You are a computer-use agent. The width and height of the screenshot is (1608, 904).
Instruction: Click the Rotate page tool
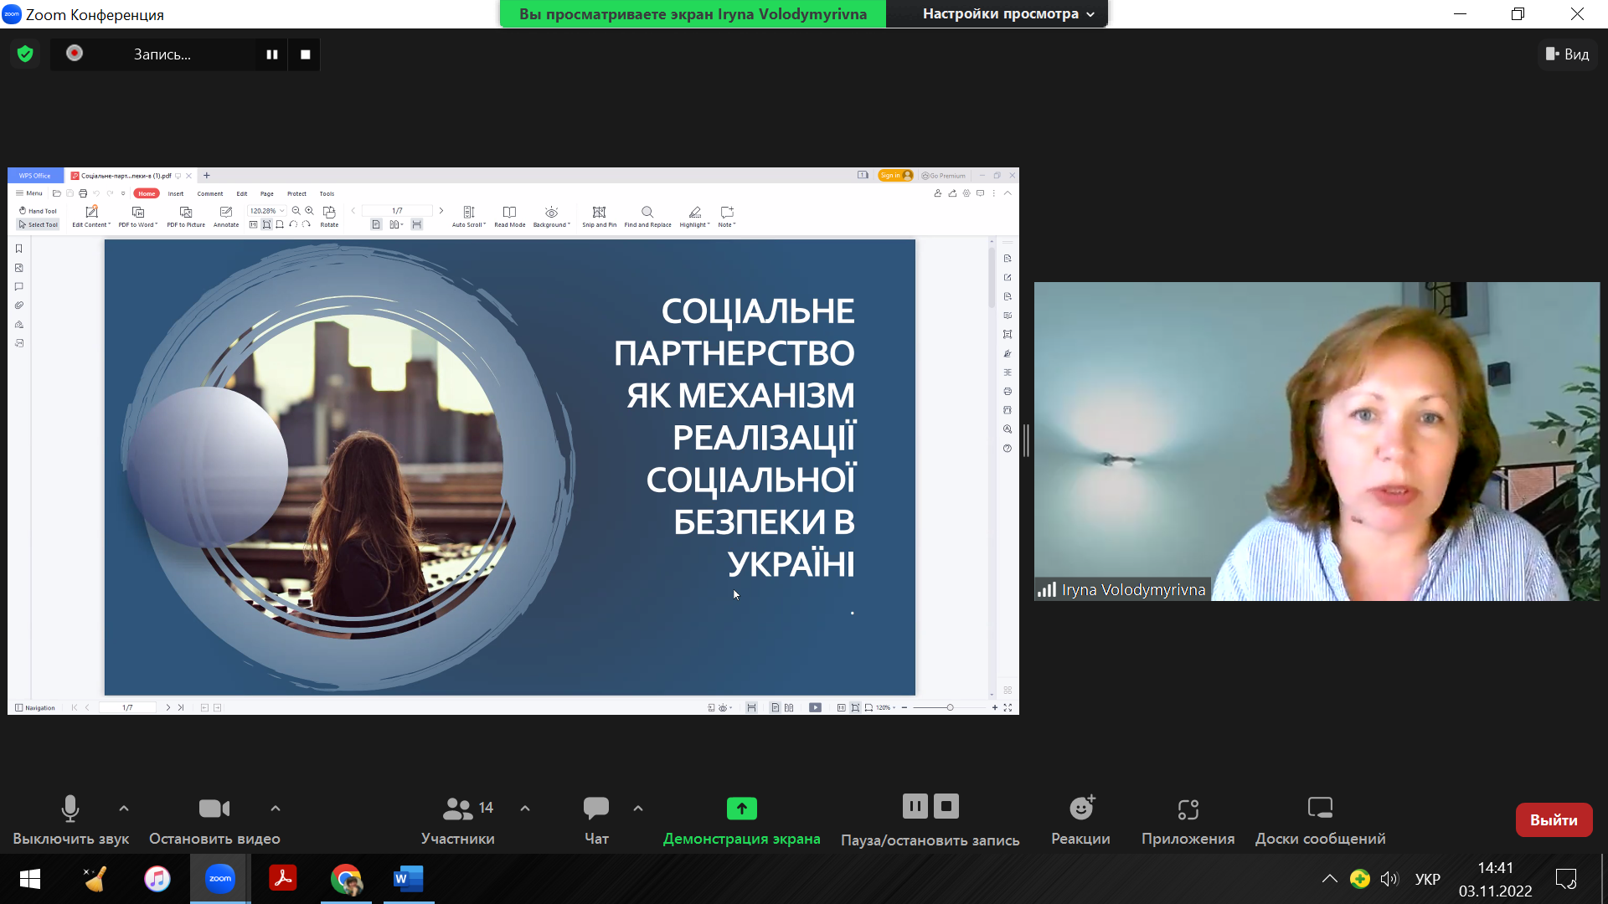pos(330,217)
